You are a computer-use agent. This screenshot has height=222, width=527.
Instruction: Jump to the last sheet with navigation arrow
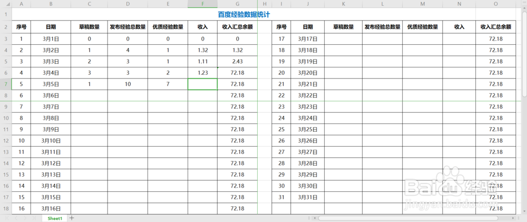pyautogui.click(x=34, y=218)
